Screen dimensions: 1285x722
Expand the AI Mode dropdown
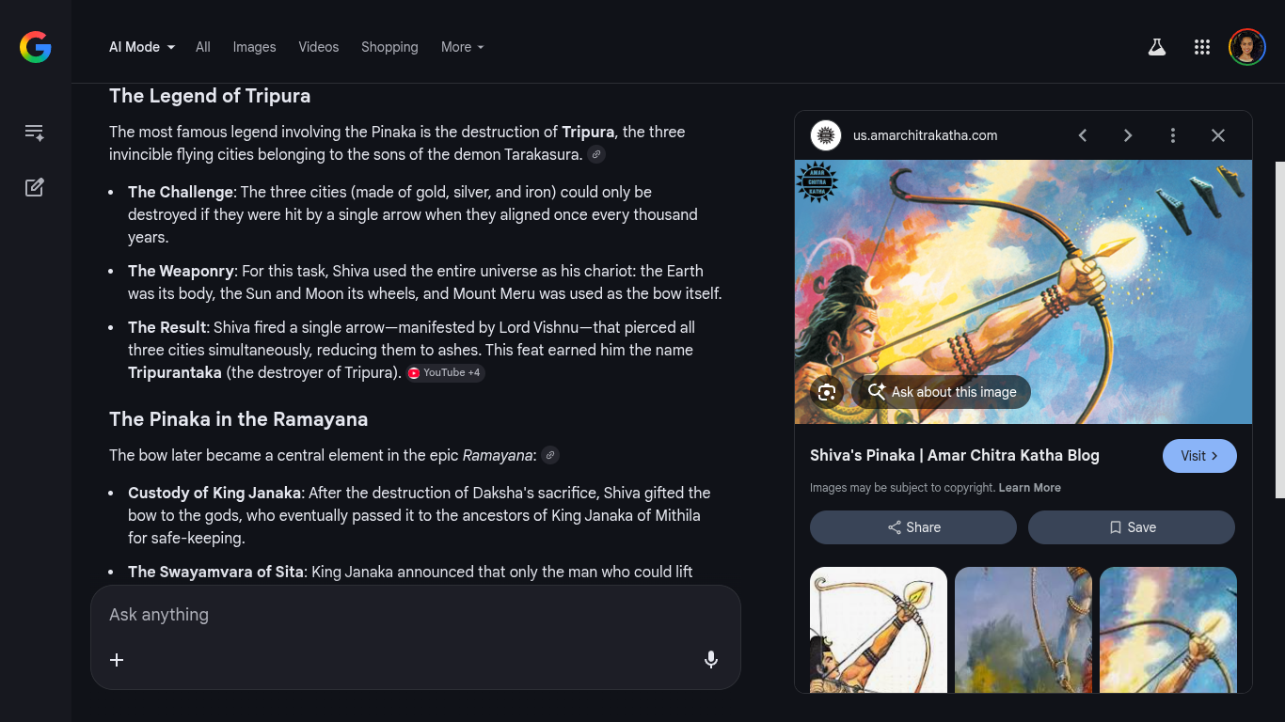pos(142,47)
